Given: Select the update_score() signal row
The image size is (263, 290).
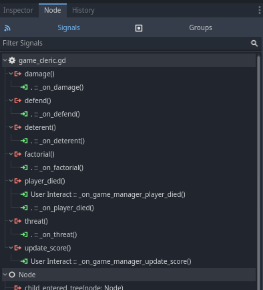Looking at the screenshot, I should [x=129, y=248].
